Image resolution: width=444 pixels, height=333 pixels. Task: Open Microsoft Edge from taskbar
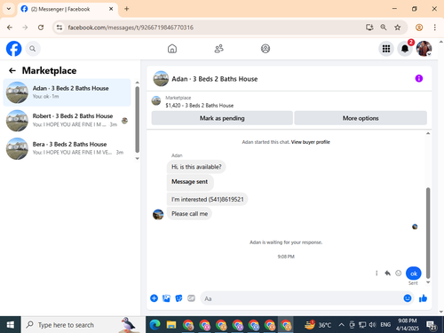pyautogui.click(x=155, y=325)
